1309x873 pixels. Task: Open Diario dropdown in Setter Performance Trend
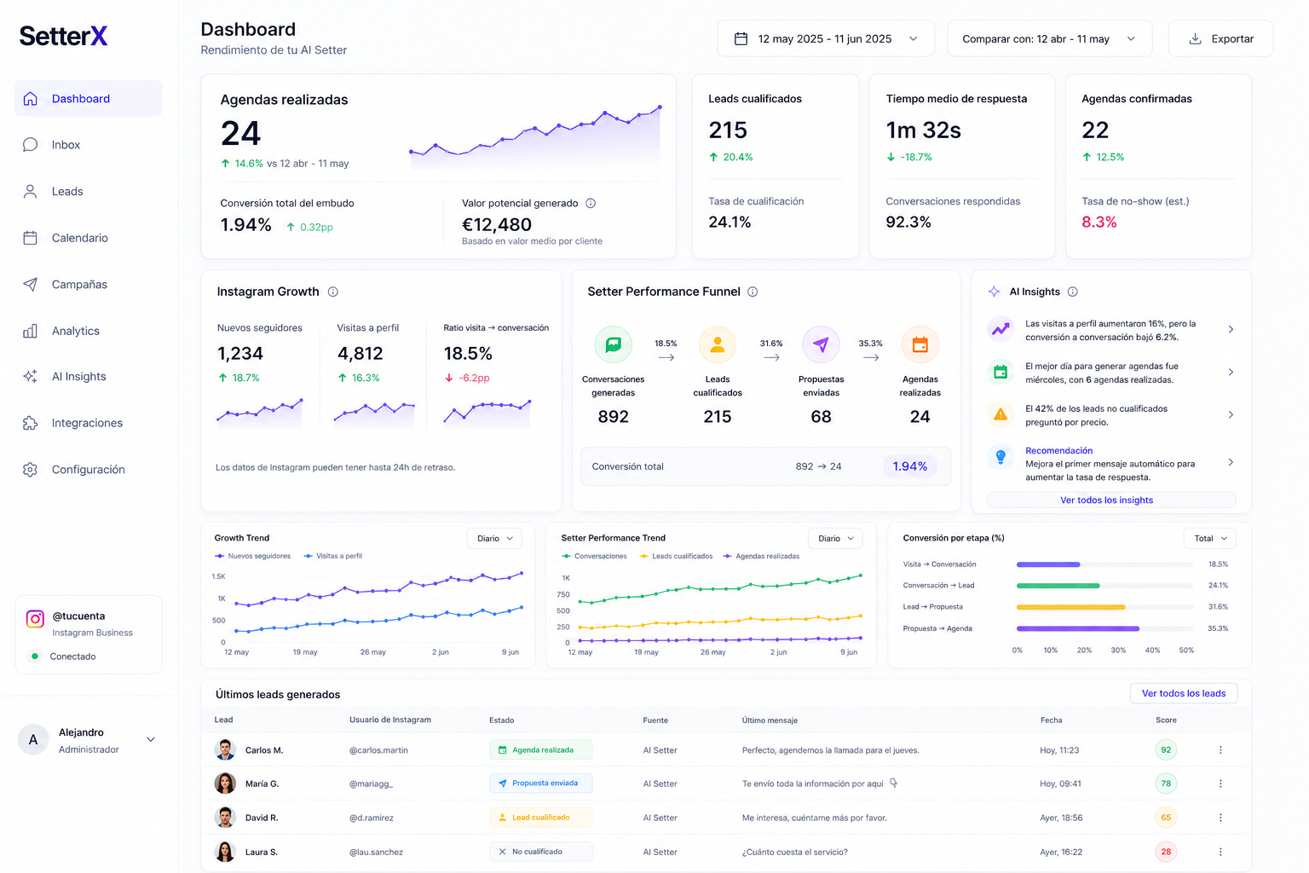835,538
